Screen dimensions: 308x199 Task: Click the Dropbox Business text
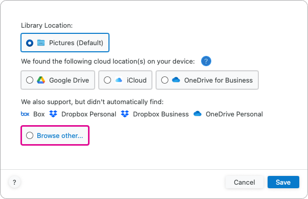tap(161, 114)
